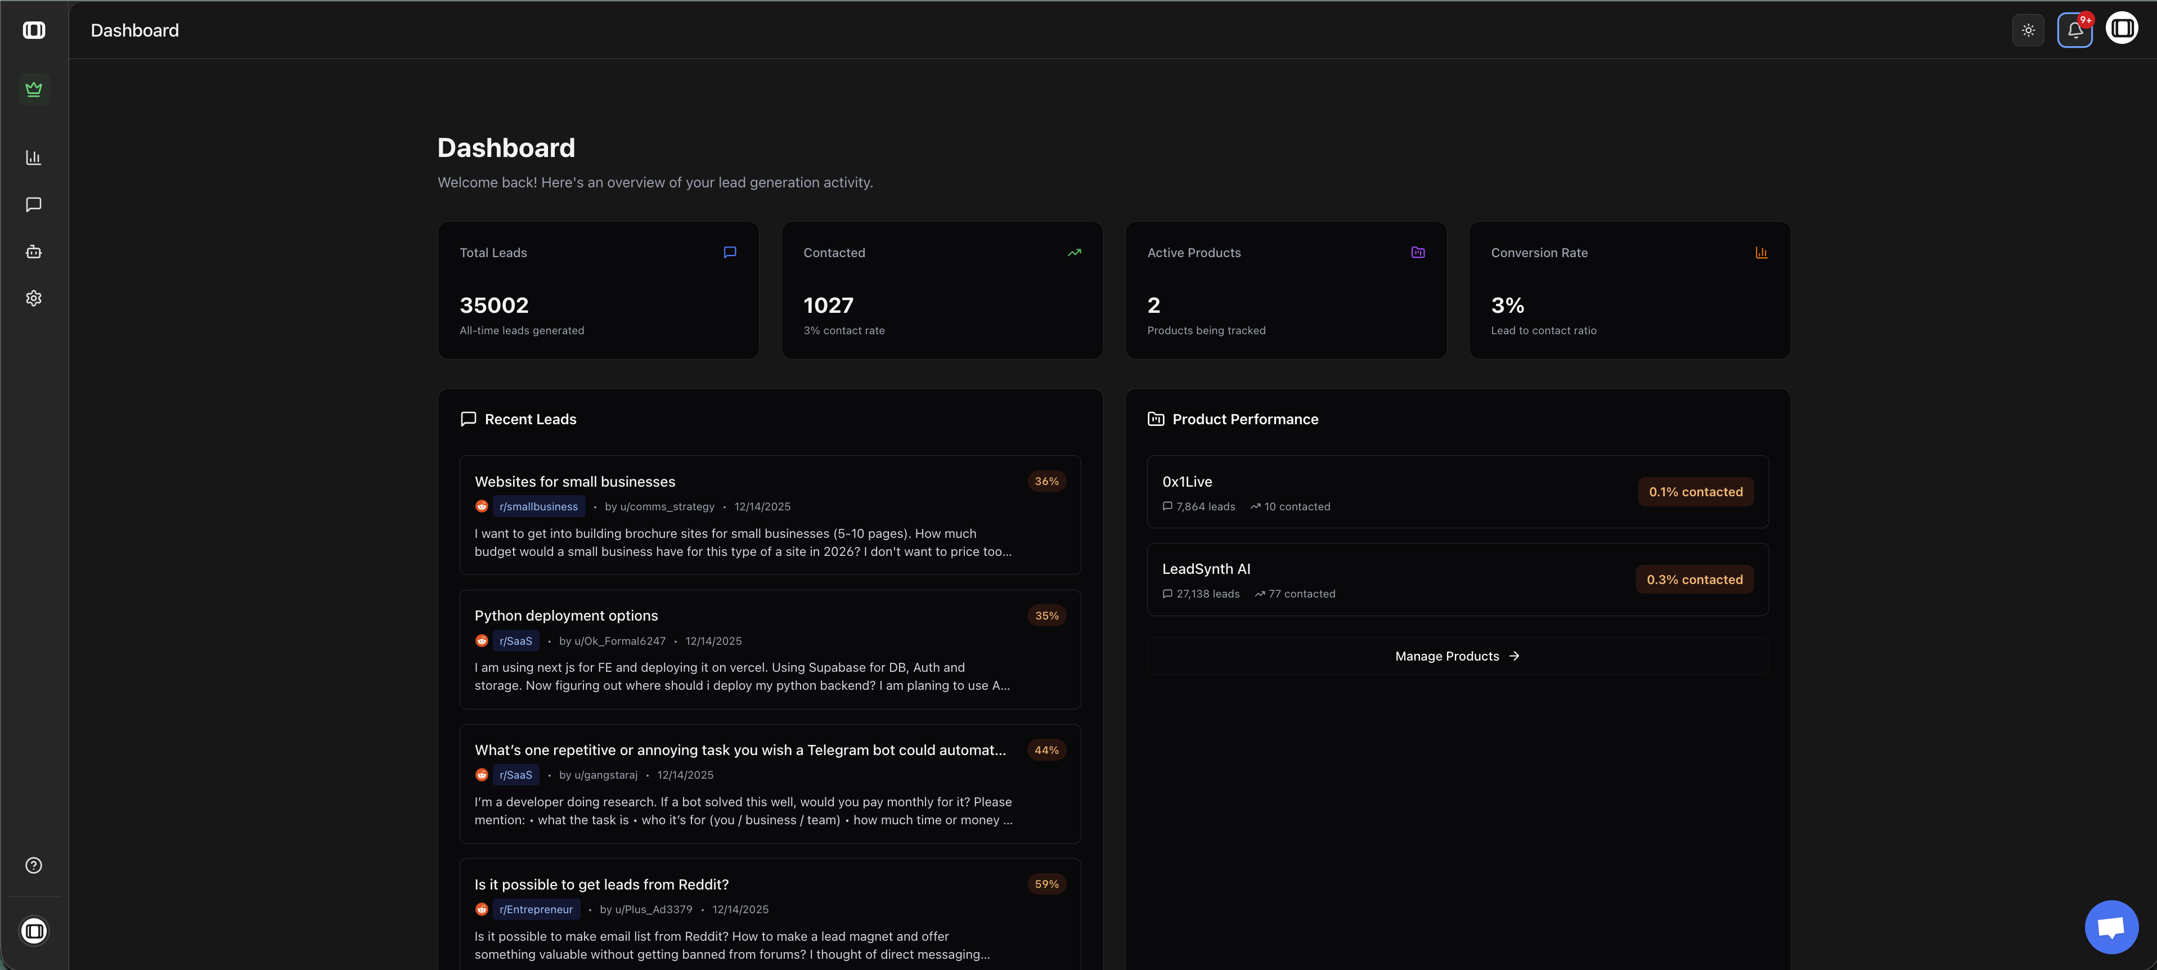Open the chat support widget bottom right
The height and width of the screenshot is (970, 2157).
pos(2111,927)
